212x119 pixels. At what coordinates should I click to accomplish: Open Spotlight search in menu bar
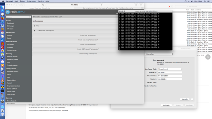(x=205, y=1)
